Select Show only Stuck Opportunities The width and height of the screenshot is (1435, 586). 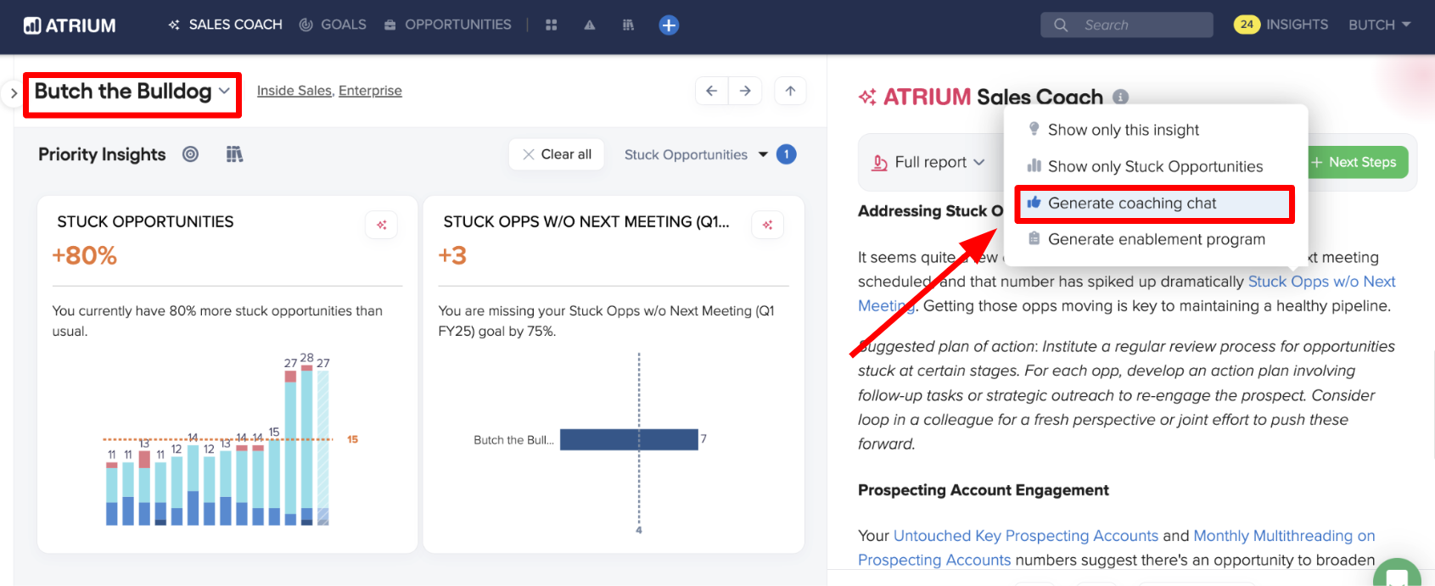pyautogui.click(x=1155, y=166)
